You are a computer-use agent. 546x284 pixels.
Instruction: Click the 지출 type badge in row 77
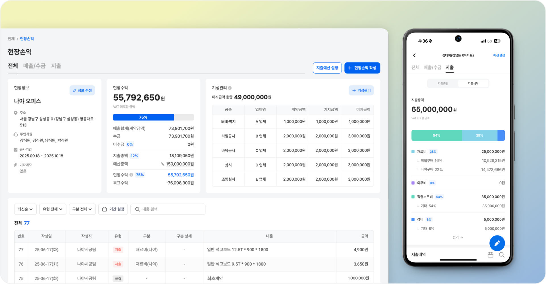click(118, 250)
